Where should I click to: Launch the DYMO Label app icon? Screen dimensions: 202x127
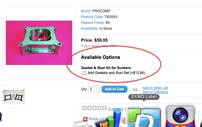(144, 118)
